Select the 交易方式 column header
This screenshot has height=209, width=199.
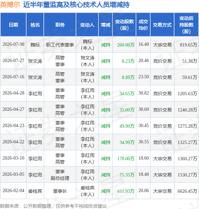[x=162, y=25]
